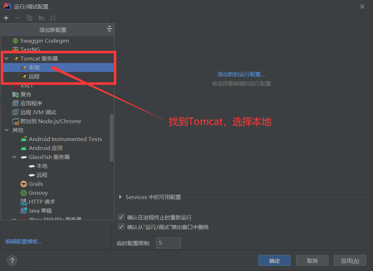373x271 pixels.
Task: Click the Java 草稿 scratch icon
Action: (x=24, y=211)
